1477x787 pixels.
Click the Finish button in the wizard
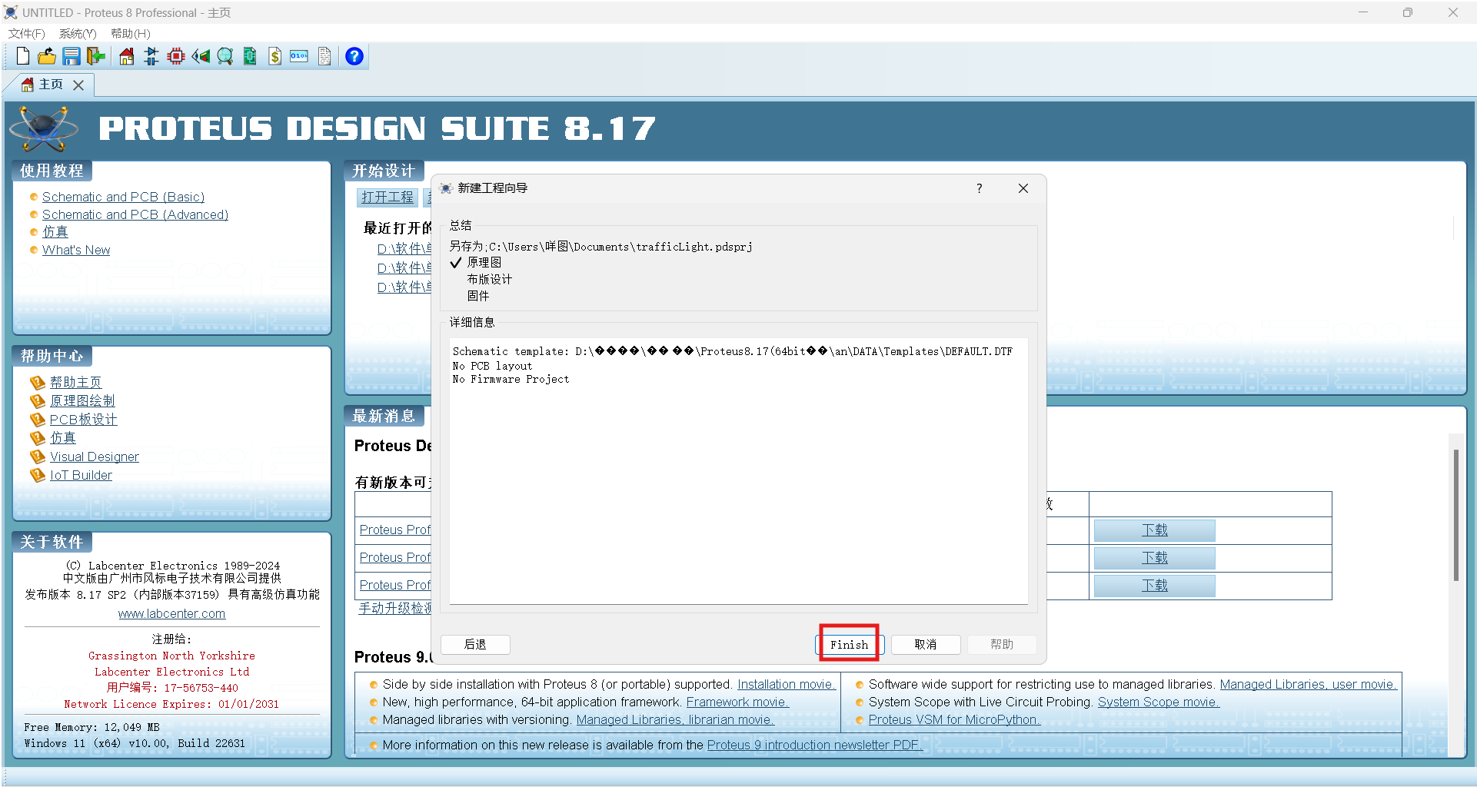point(849,644)
